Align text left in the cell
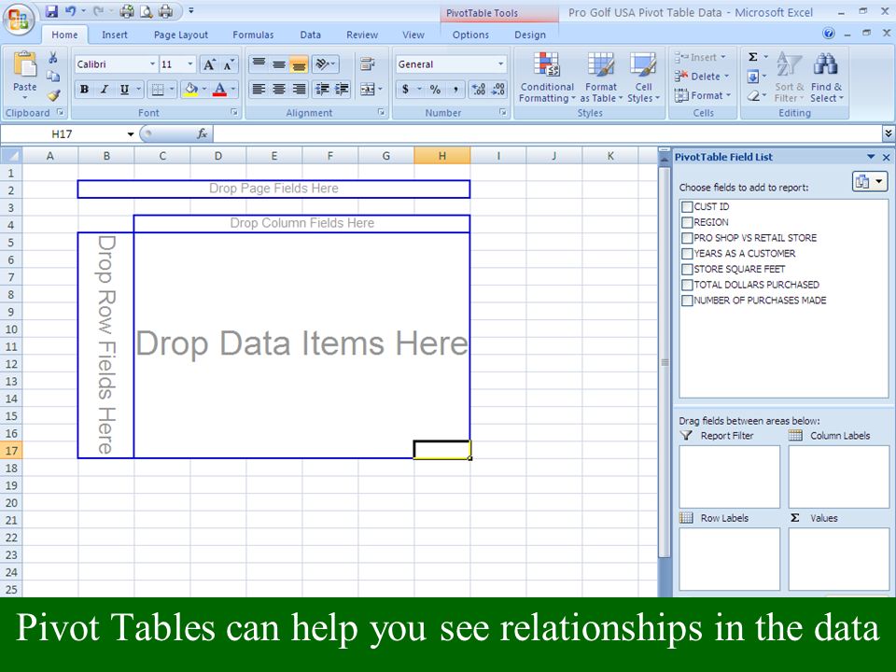Screen dimensions: 896x672 coord(259,90)
